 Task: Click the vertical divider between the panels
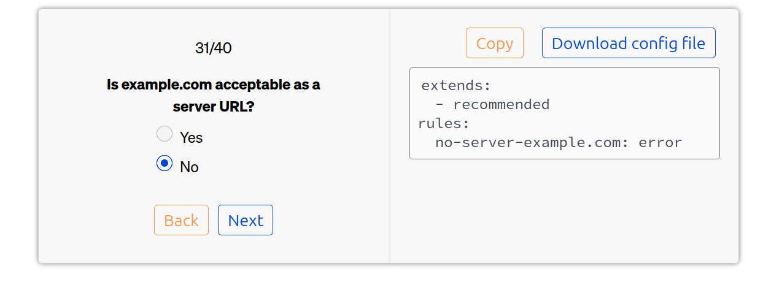[x=390, y=136]
